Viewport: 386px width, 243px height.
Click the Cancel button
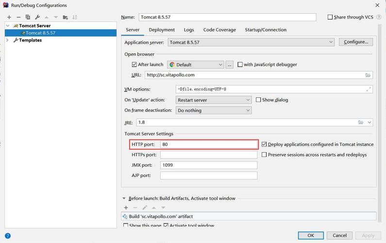point(340,235)
